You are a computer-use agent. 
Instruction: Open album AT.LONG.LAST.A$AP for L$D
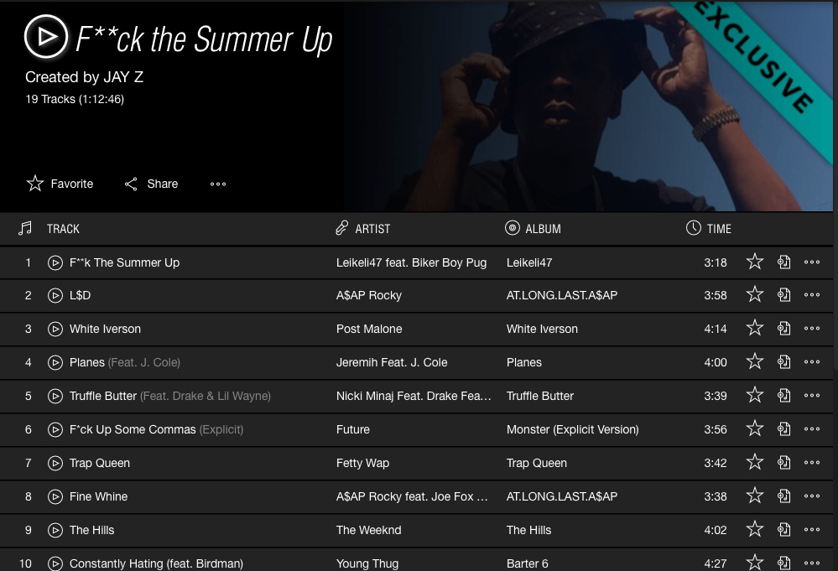point(561,295)
